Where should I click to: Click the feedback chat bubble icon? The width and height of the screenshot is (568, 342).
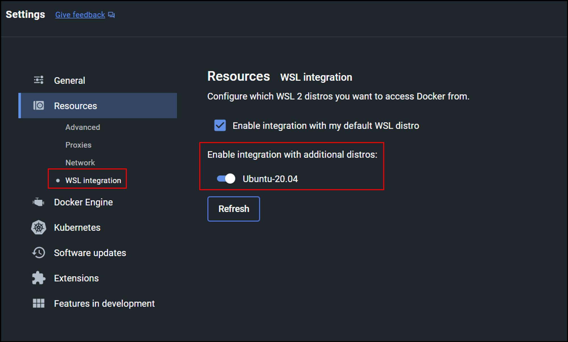point(111,15)
